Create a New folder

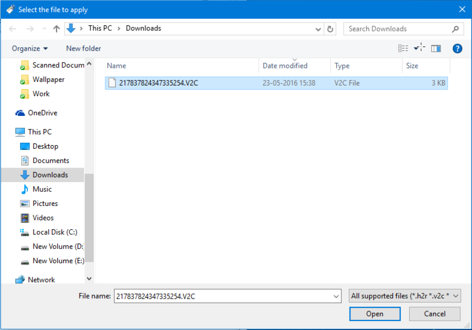(x=84, y=49)
